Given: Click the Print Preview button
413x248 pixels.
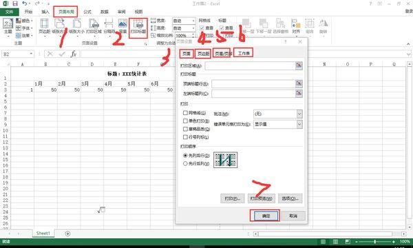Looking at the screenshot, I should [262, 198].
